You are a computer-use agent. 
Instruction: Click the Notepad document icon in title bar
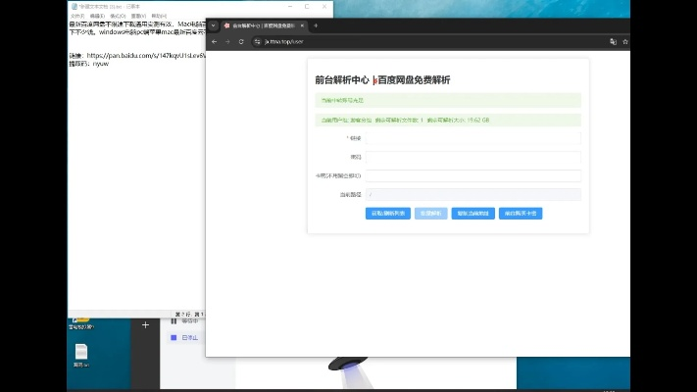[x=75, y=7]
